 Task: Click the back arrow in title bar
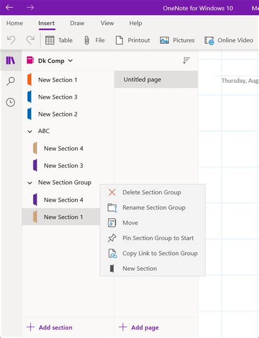click(x=9, y=8)
